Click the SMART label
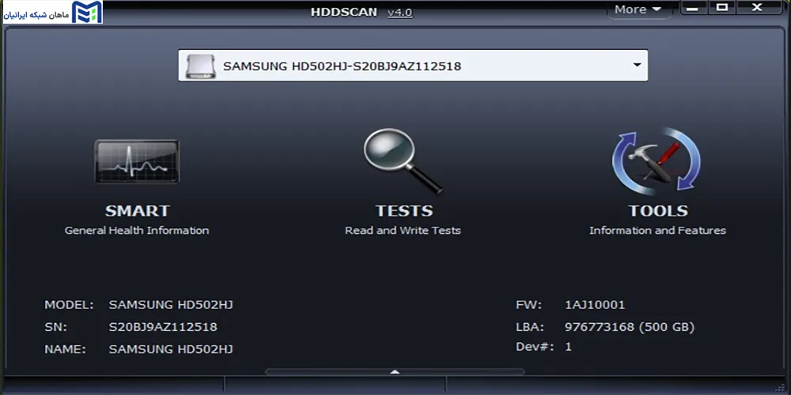The width and height of the screenshot is (791, 395). 137,211
